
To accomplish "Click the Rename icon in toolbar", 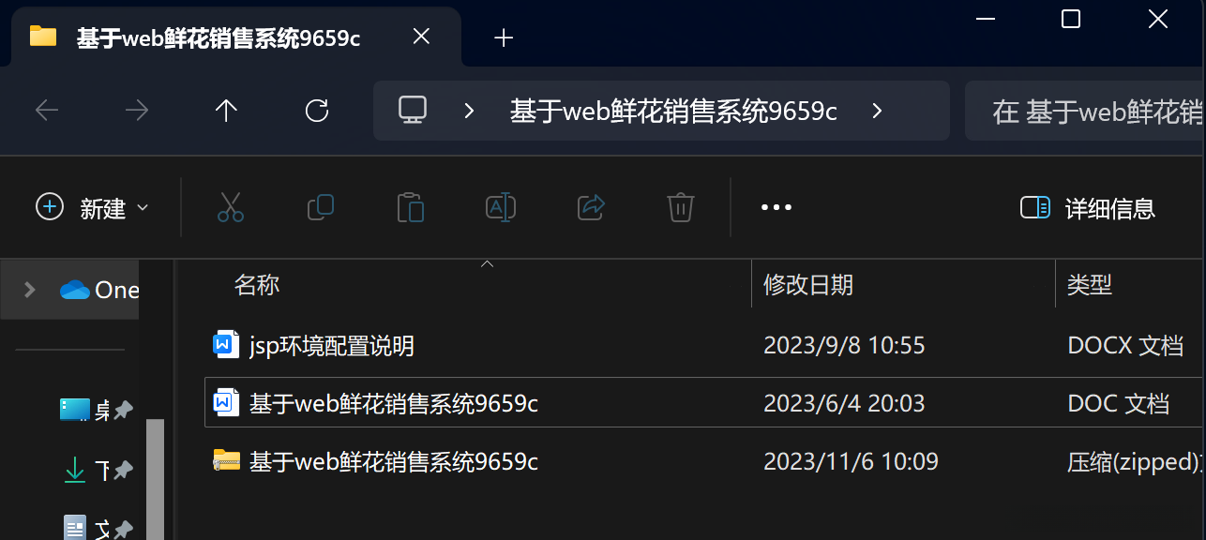I will [x=501, y=207].
